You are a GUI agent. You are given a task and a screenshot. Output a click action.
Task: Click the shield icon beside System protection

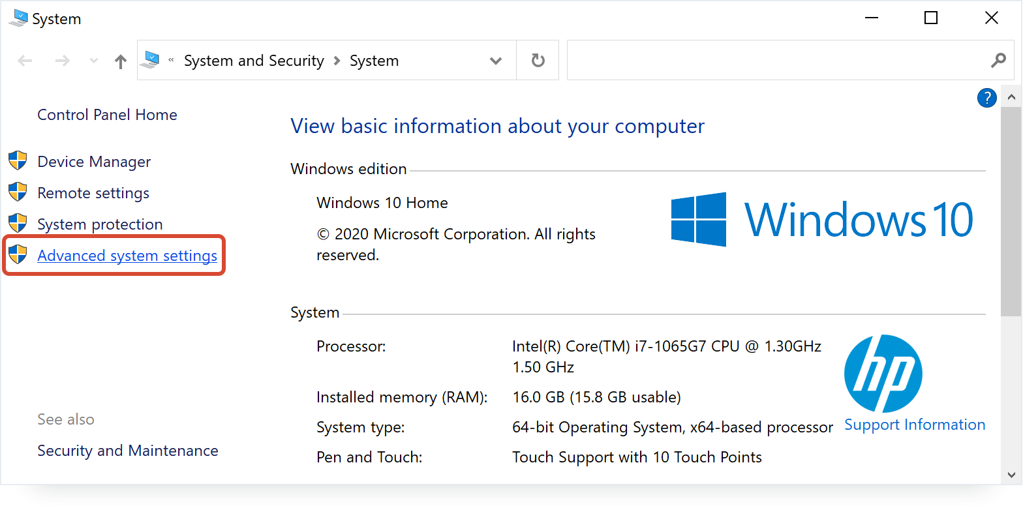point(18,224)
